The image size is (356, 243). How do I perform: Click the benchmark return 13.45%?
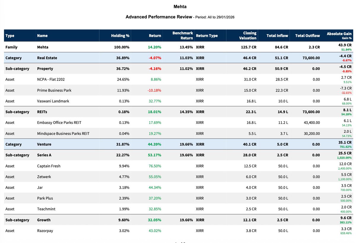[187, 47]
